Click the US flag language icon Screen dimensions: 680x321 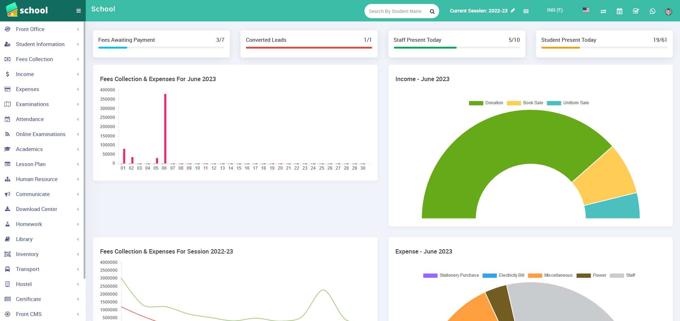[586, 10]
